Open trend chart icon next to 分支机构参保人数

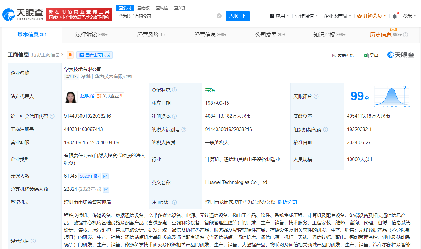(106, 189)
